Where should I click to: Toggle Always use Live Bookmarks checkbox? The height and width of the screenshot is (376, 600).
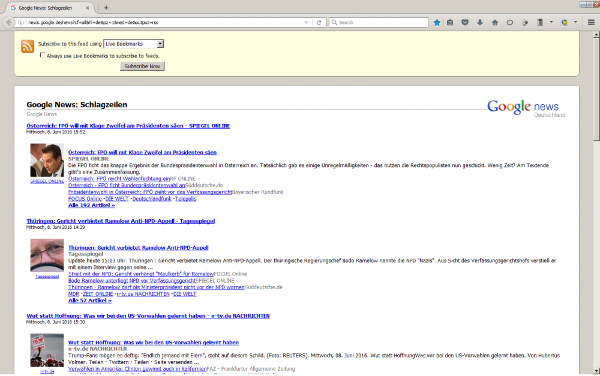pos(43,55)
